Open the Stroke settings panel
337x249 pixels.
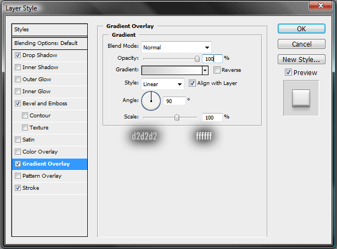[x=31, y=188]
